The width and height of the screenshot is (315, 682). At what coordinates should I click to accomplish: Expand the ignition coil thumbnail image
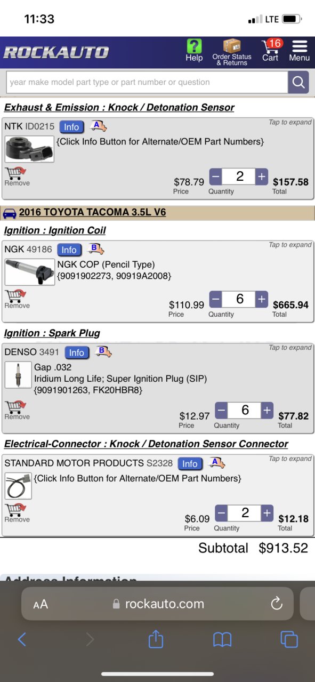pyautogui.click(x=30, y=272)
